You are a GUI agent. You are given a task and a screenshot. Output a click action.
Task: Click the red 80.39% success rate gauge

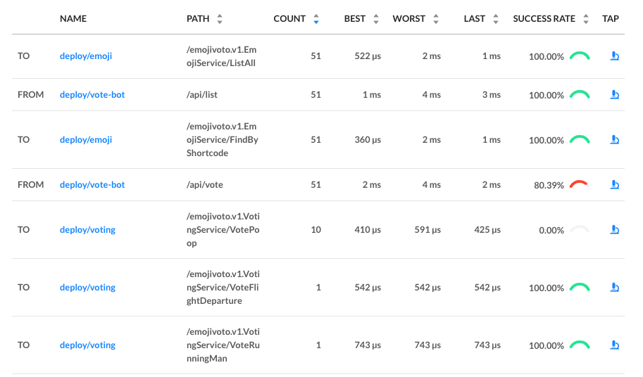pyautogui.click(x=579, y=184)
